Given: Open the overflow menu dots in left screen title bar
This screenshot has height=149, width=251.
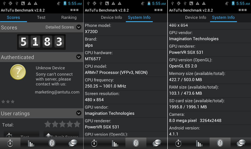Looking at the screenshot, I should 74,10.
